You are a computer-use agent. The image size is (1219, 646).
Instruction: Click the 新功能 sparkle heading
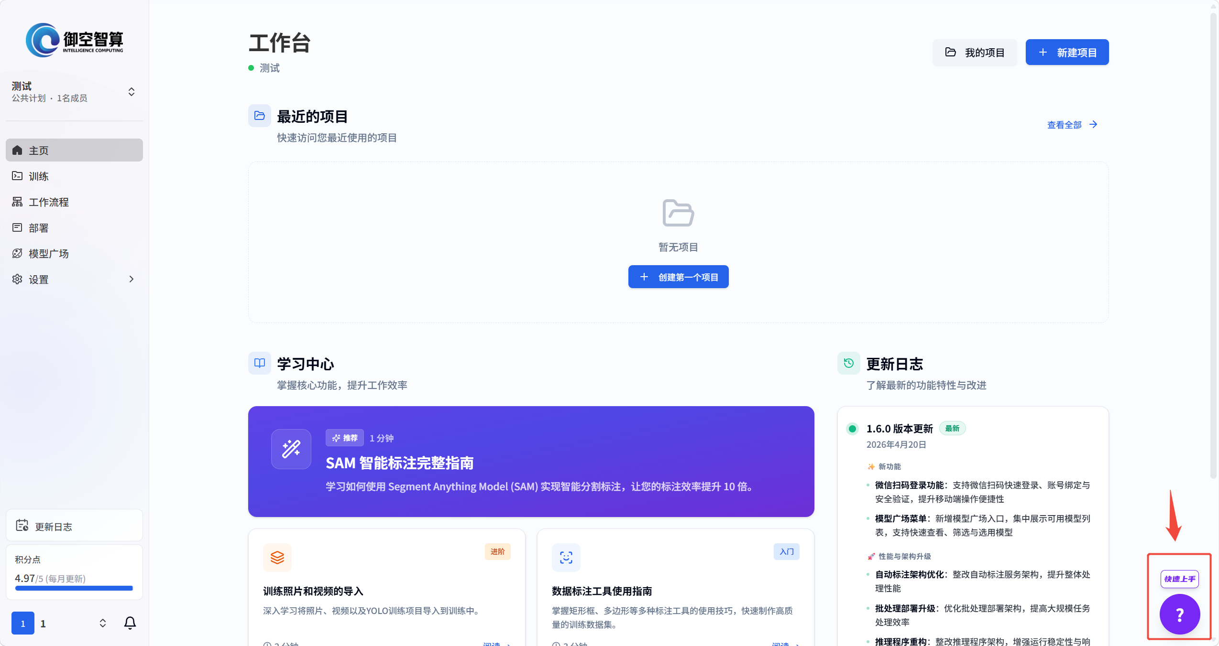coord(884,466)
